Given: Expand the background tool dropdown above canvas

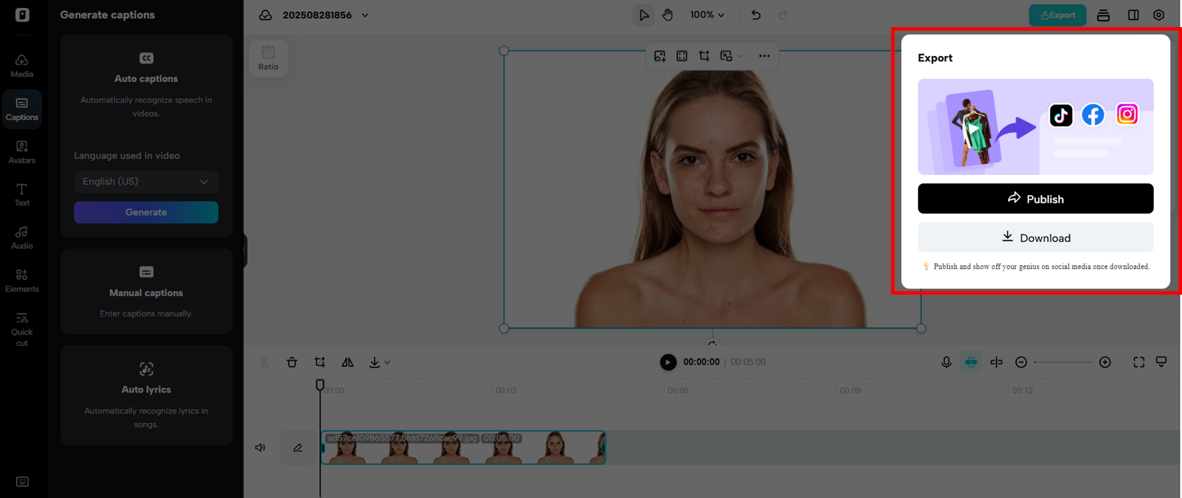Looking at the screenshot, I should pos(741,56).
